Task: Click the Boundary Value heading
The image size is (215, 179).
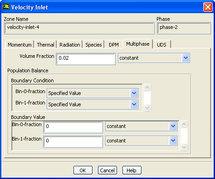Action: 28,117
